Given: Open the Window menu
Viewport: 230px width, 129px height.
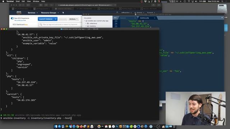Looking at the screenshot, I should [x=36, y=1].
